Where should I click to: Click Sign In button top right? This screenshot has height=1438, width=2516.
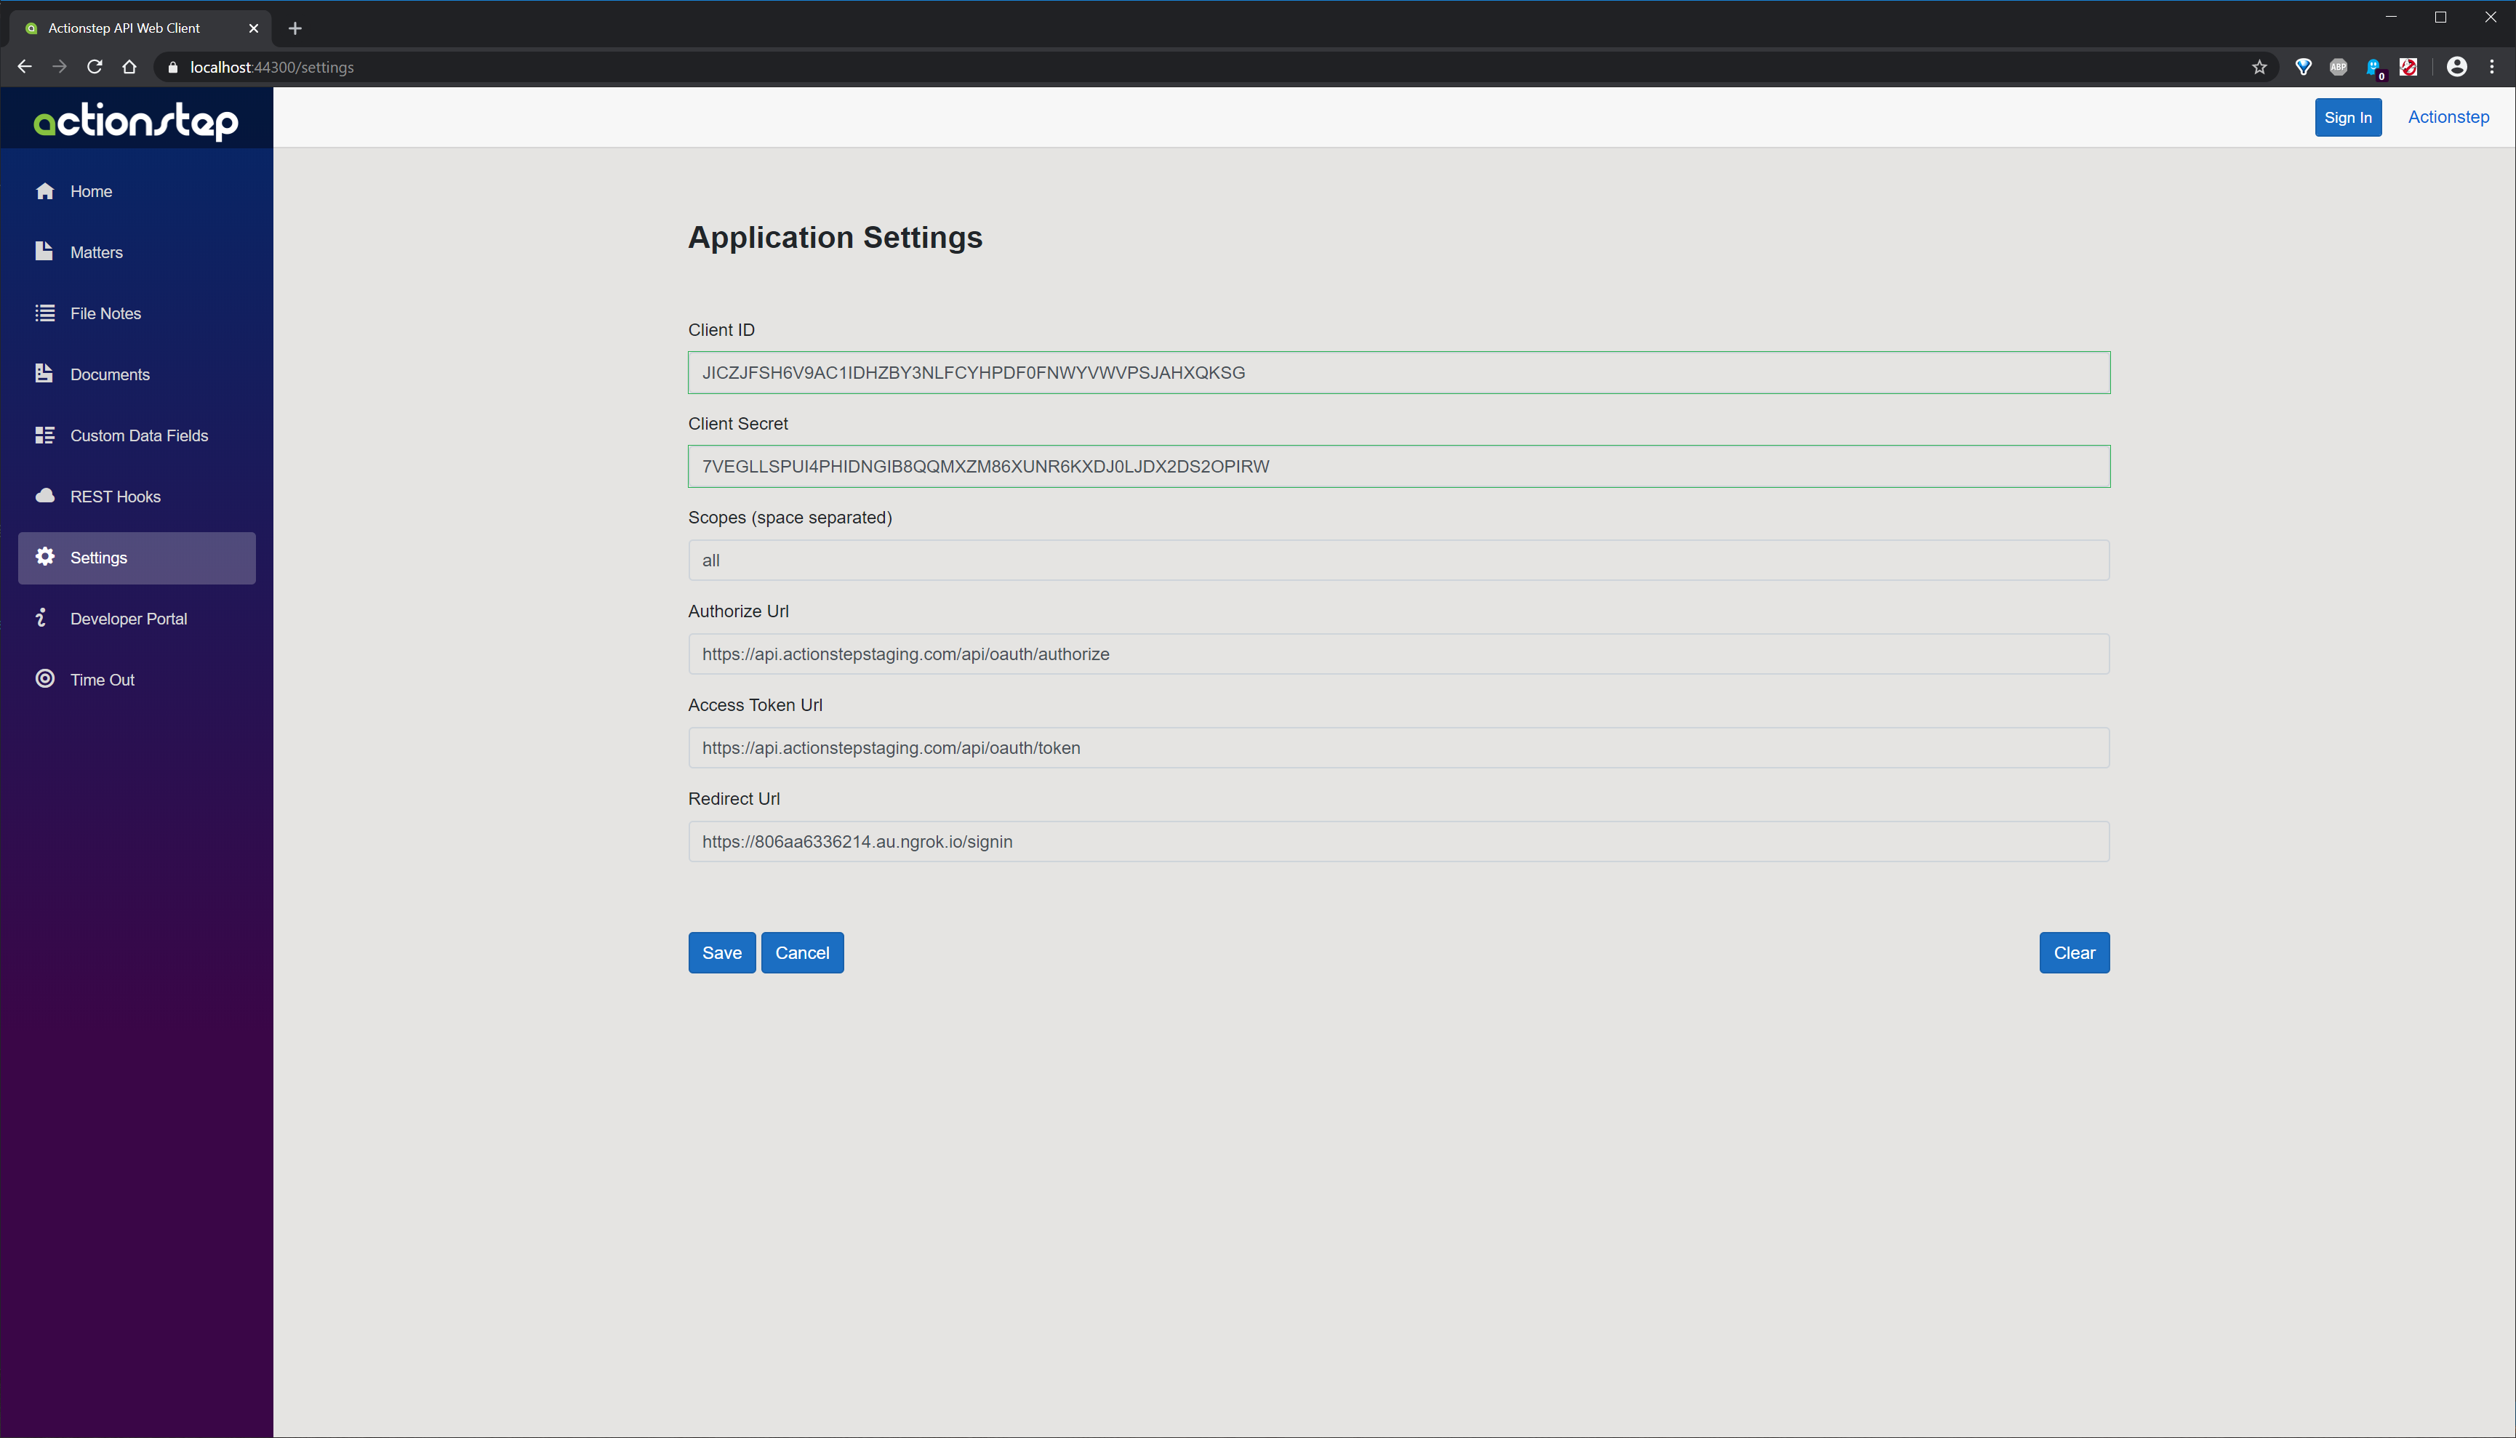point(2348,116)
